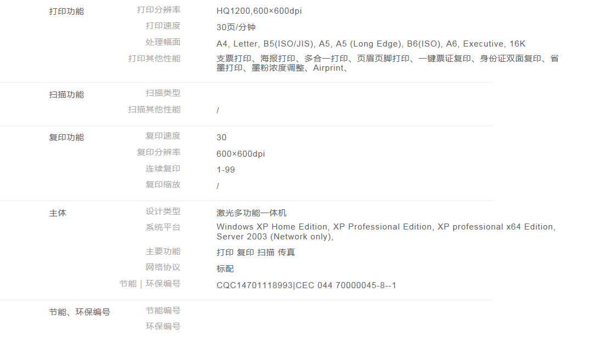Click the 打印功能 section heading

66,11
